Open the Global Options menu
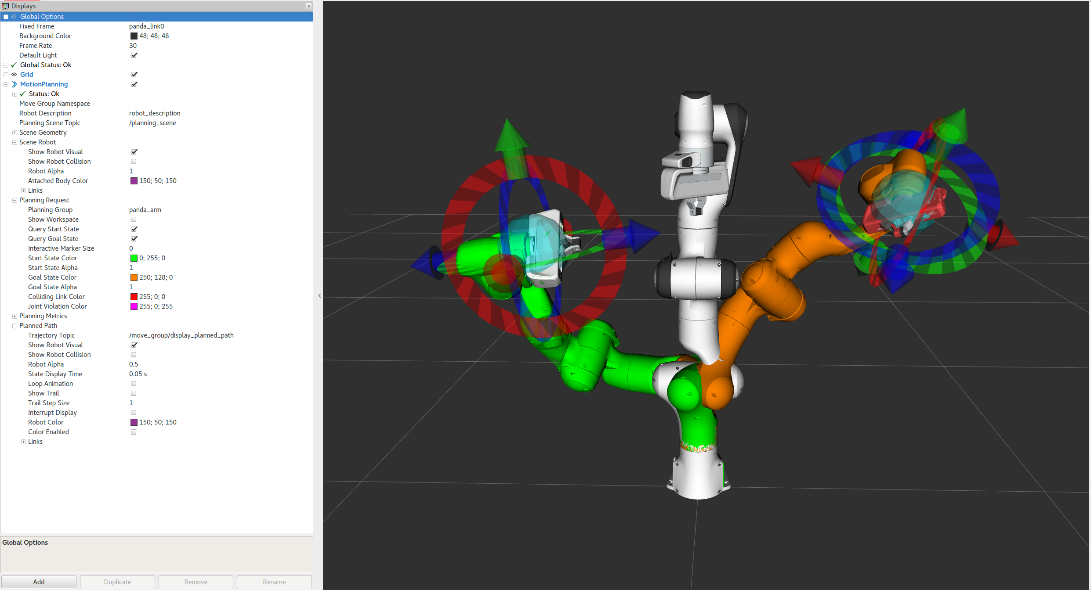The height and width of the screenshot is (590, 1091). click(42, 15)
